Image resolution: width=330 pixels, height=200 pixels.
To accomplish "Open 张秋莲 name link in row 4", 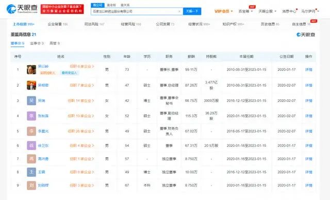I will [43, 116].
